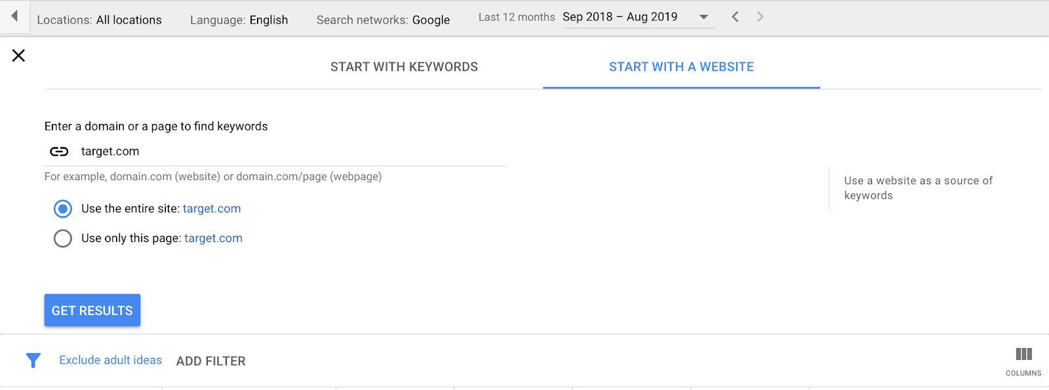The height and width of the screenshot is (390, 1049).
Task: Switch to Start With a Website tab
Action: (x=681, y=67)
